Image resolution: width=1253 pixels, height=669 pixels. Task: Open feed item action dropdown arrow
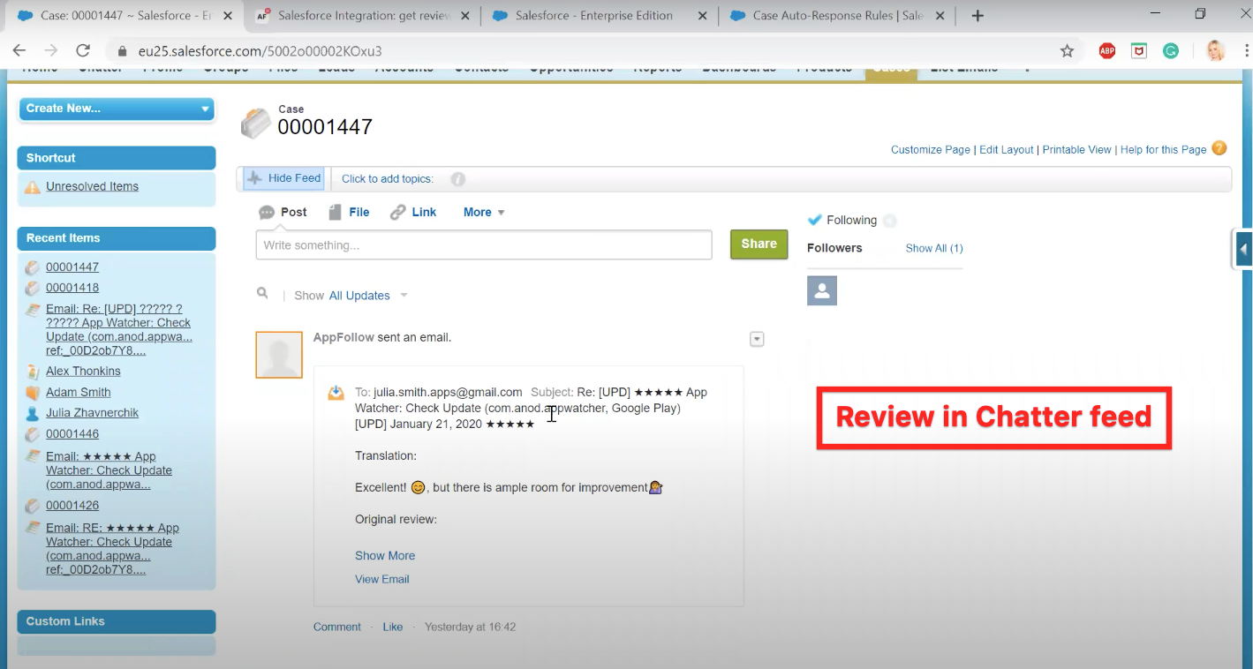(x=757, y=339)
